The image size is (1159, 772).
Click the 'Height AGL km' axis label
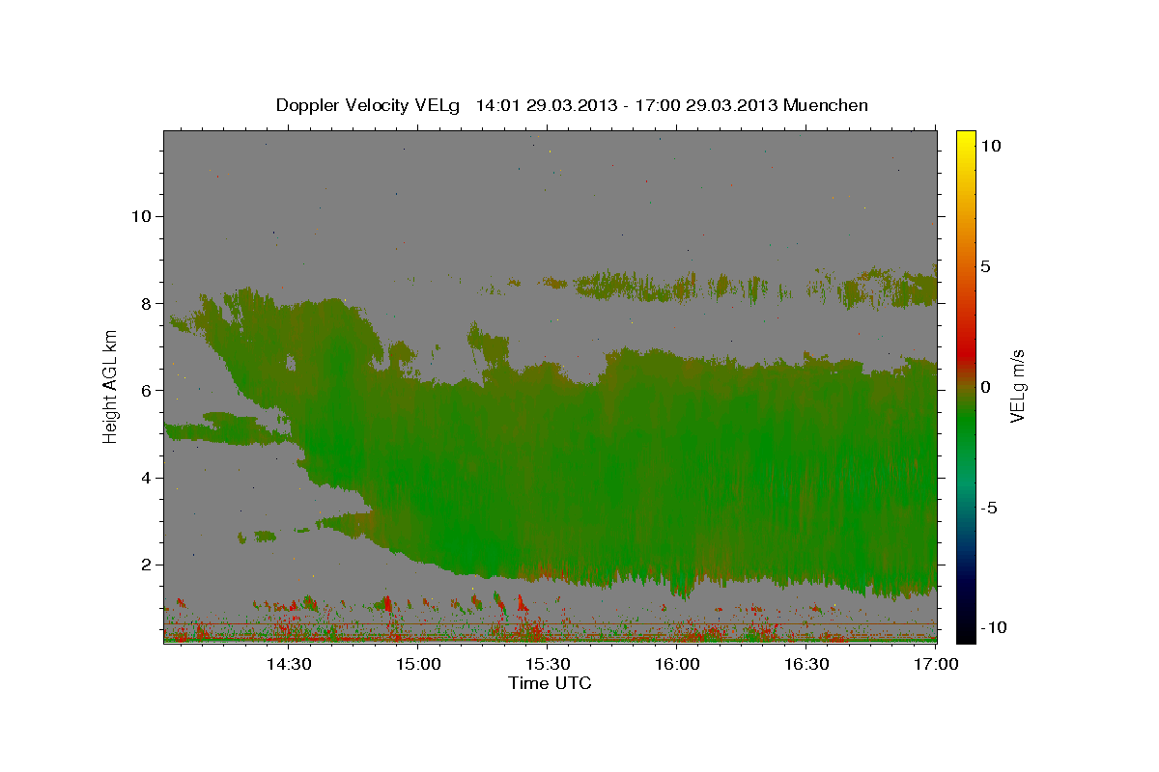(x=111, y=387)
